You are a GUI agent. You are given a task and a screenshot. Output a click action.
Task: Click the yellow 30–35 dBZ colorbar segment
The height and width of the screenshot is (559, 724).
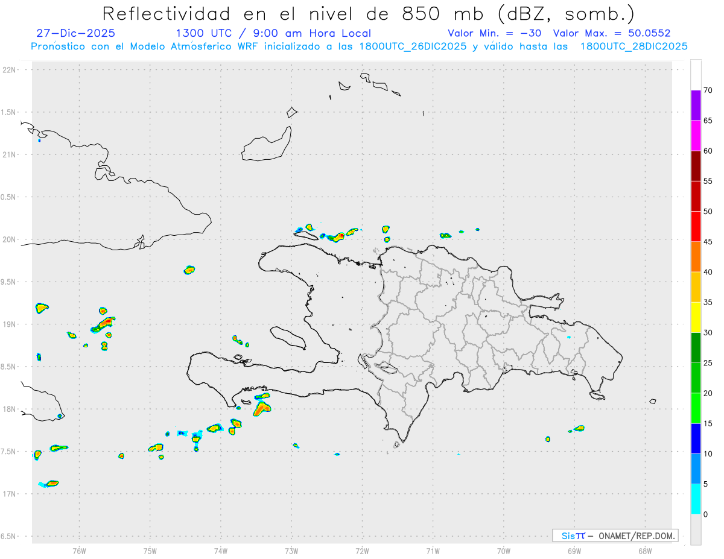pos(696,317)
